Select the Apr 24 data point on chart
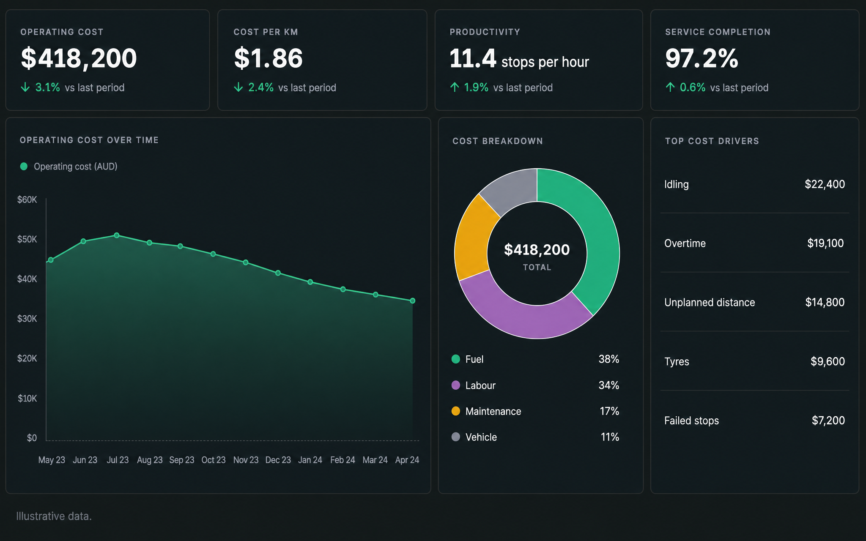The width and height of the screenshot is (866, 541). point(413,301)
